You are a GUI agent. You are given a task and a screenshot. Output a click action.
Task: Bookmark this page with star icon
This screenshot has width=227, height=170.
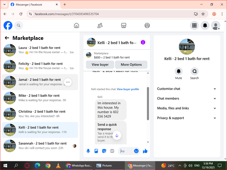[203, 14]
